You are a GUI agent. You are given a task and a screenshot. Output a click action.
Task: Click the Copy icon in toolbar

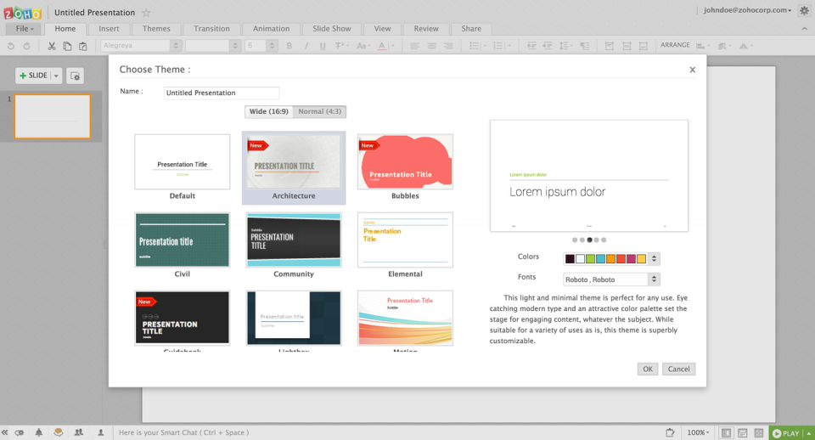(x=67, y=46)
